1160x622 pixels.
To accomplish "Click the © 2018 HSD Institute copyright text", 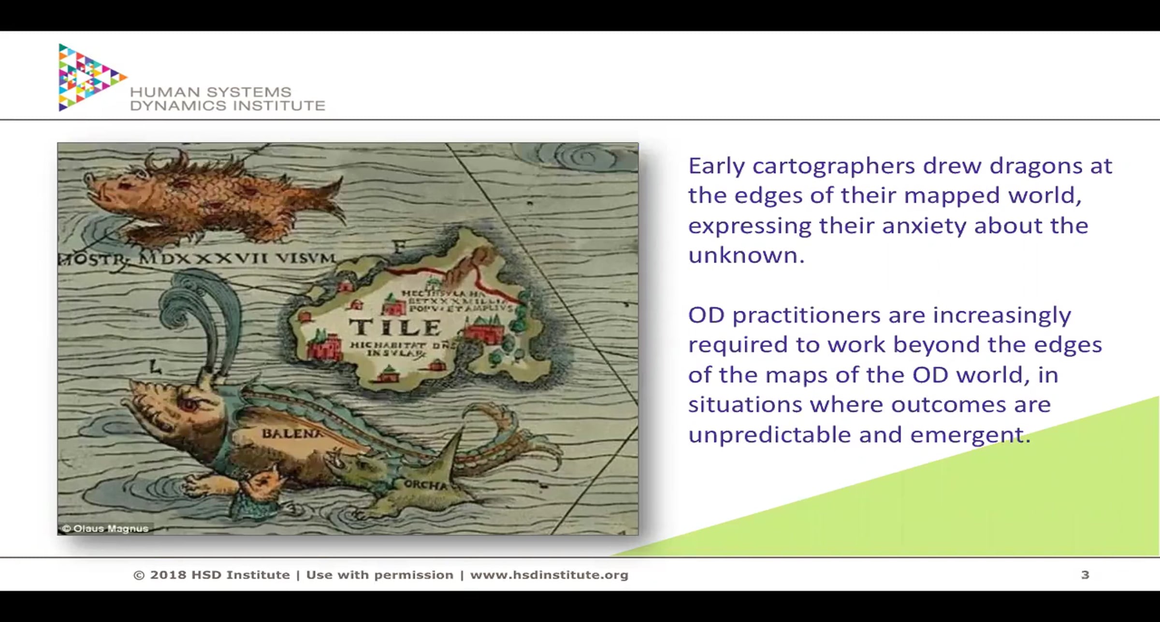I will (211, 575).
